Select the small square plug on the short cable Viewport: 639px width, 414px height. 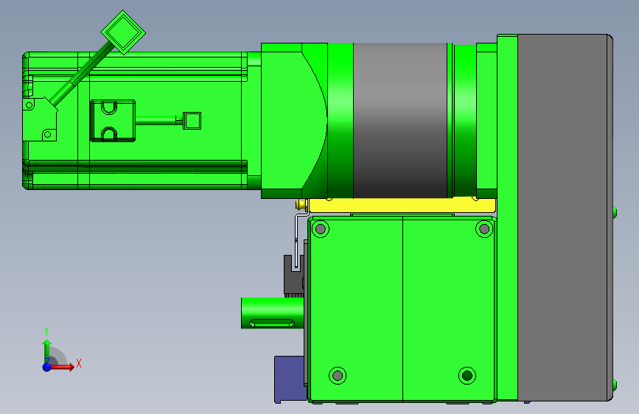click(x=192, y=121)
